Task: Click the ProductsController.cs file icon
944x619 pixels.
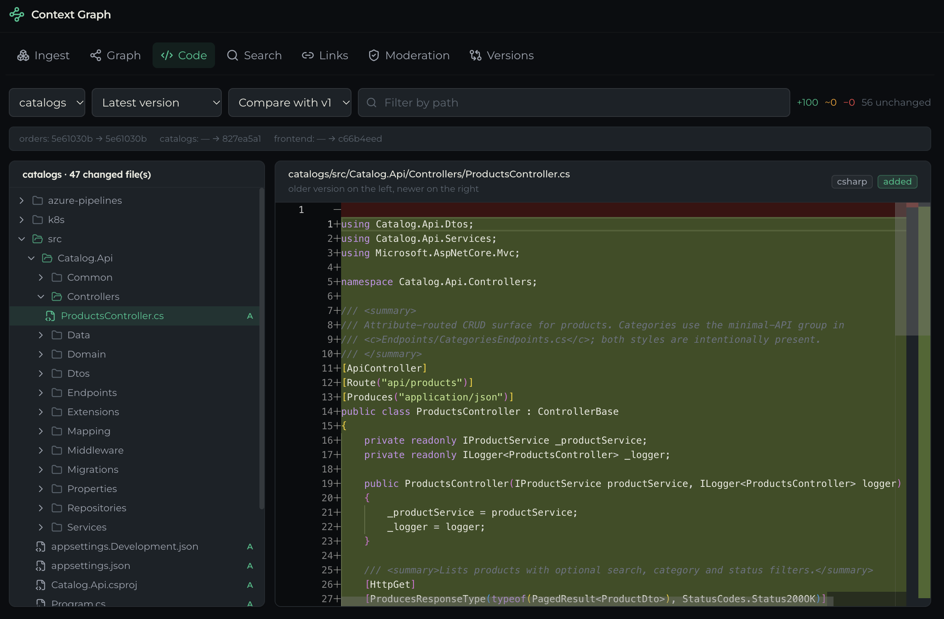Action: (x=50, y=316)
